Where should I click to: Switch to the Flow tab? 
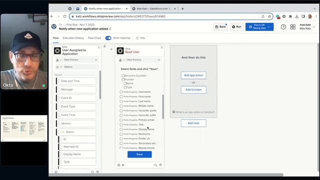coord(55,38)
